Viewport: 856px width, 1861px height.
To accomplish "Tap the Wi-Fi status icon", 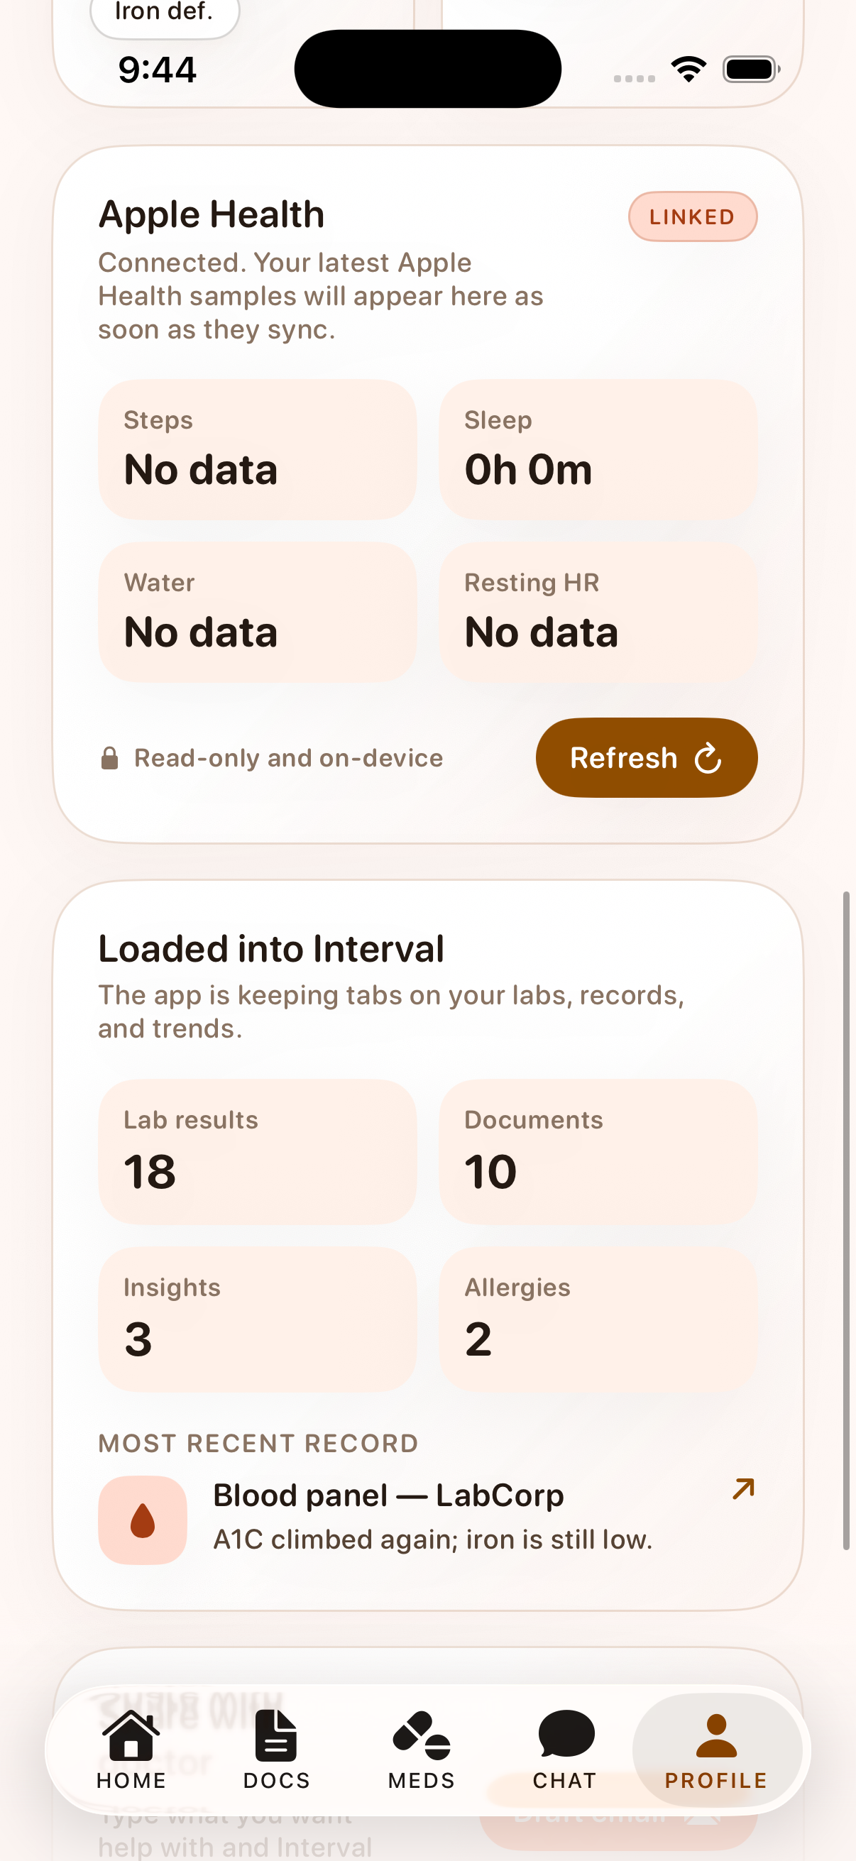I will coord(688,70).
